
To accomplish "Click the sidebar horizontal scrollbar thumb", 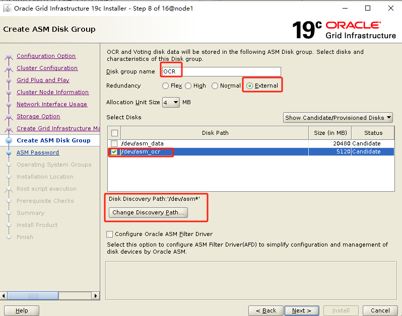I will tap(33, 296).
